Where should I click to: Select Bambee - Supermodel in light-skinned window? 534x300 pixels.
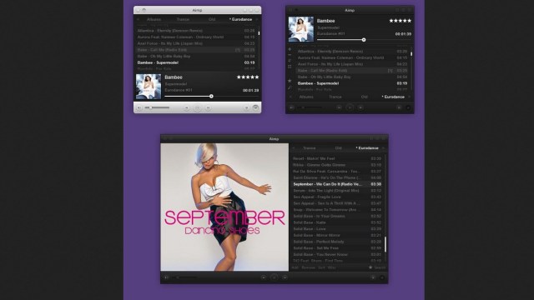pyautogui.click(x=196, y=62)
